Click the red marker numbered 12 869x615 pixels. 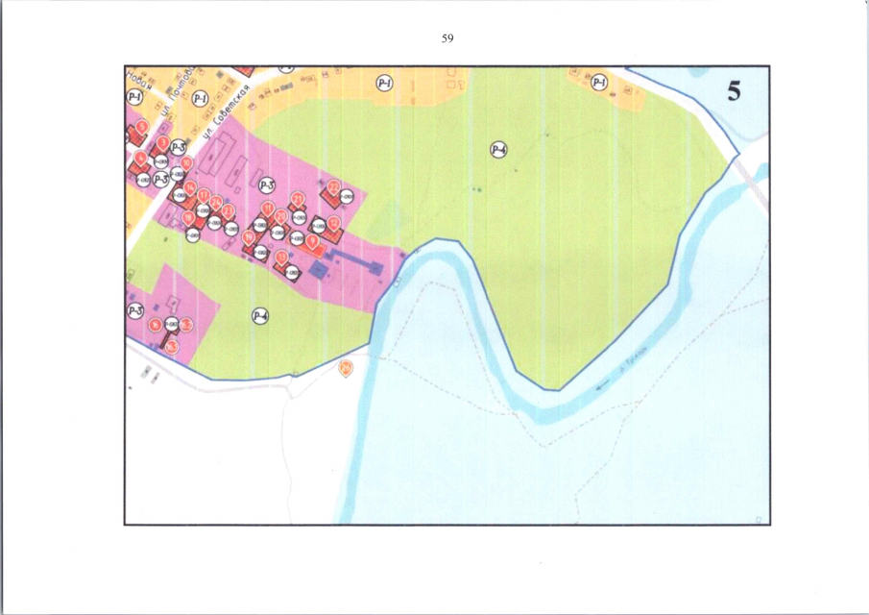click(334, 223)
